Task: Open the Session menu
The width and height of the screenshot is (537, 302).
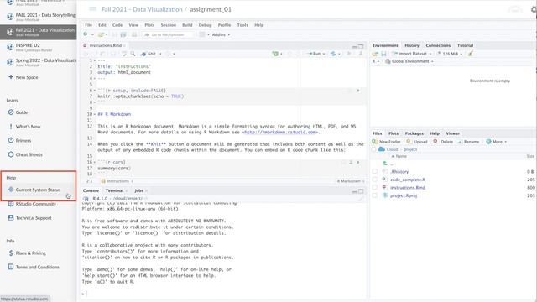Action: [168, 25]
